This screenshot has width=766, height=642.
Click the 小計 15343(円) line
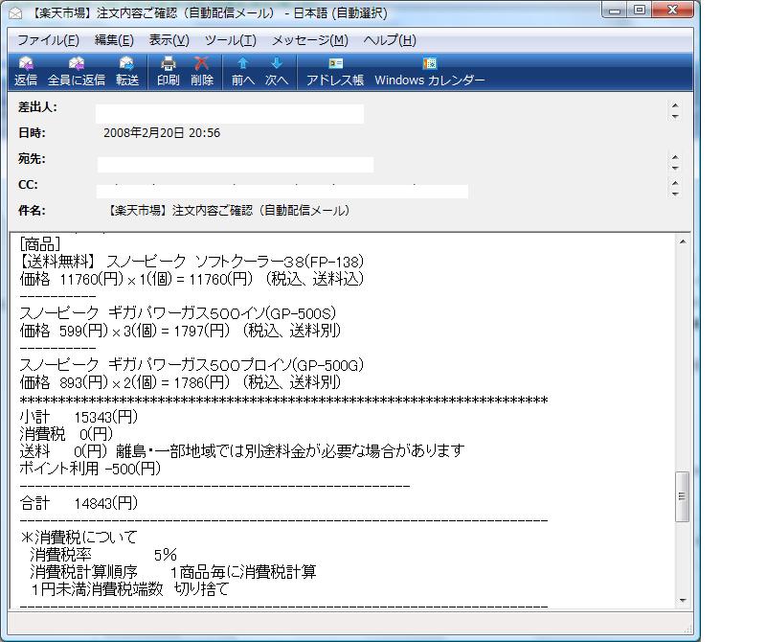click(79, 417)
